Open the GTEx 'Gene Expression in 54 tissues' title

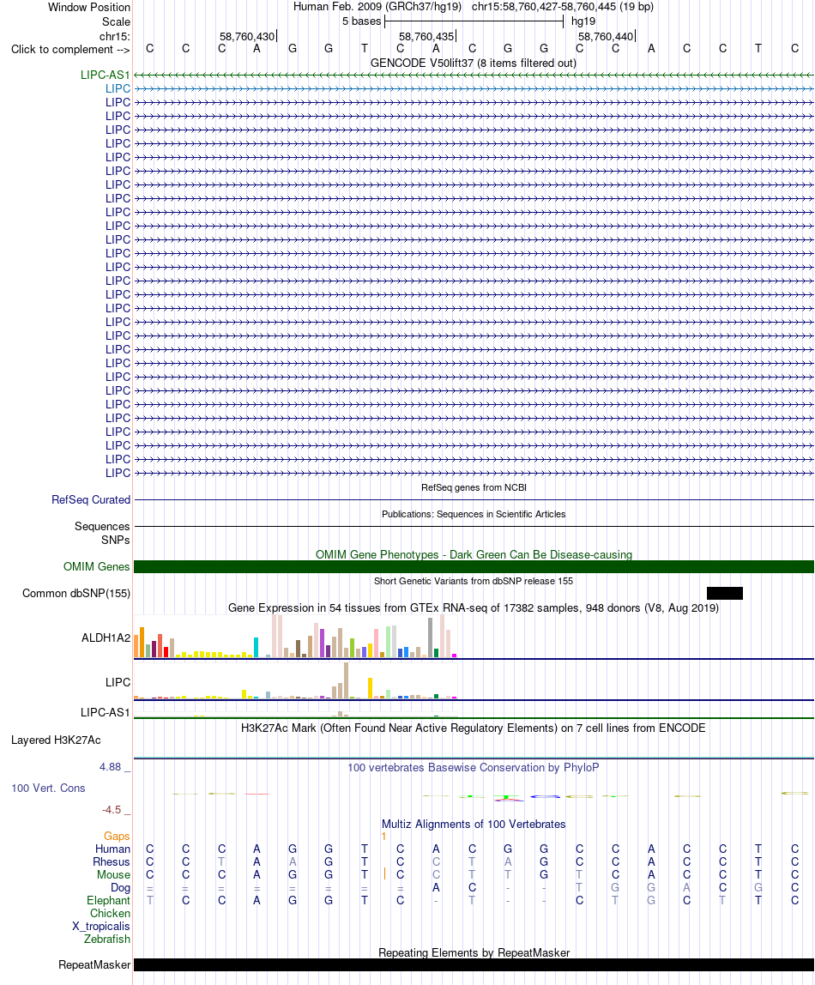[474, 608]
